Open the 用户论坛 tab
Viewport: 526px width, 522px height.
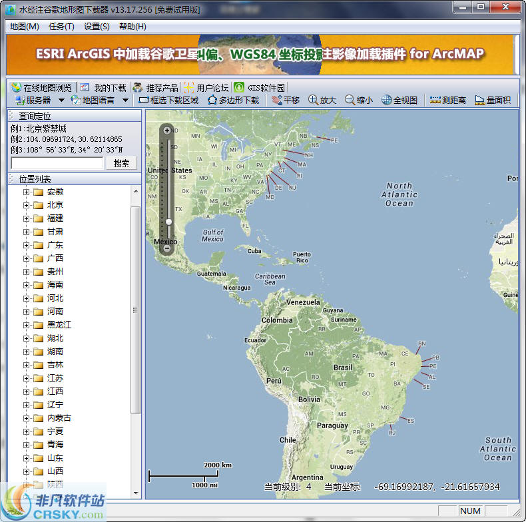[206, 88]
